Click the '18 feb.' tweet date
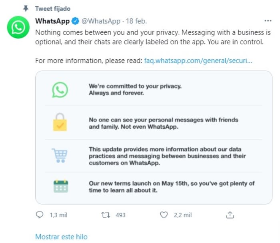The height and width of the screenshot is (243, 280). point(136,21)
